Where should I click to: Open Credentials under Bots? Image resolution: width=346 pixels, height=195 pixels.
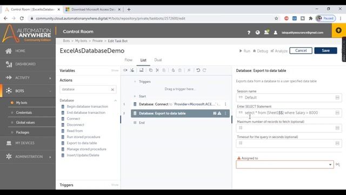pos(24,113)
